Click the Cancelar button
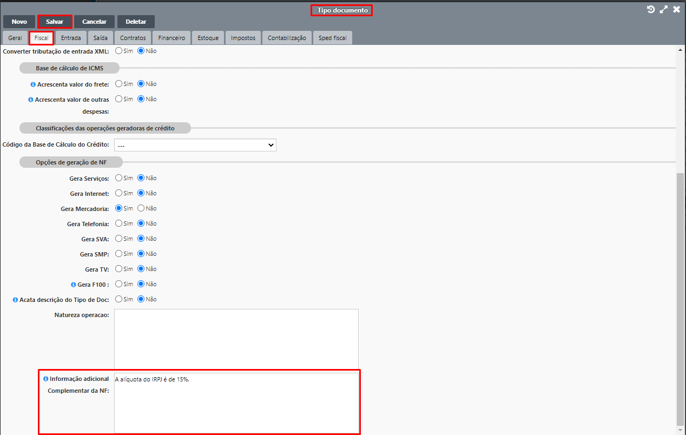The image size is (686, 435). tap(94, 22)
